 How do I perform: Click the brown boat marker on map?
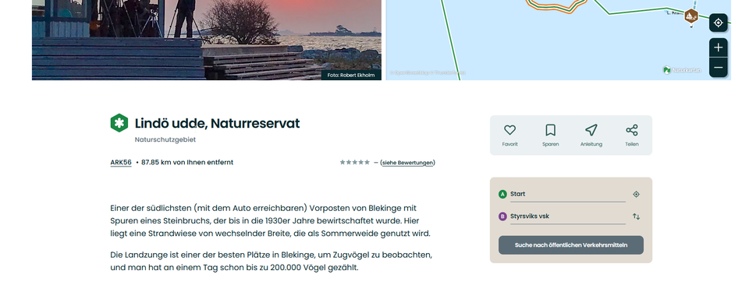click(x=690, y=16)
